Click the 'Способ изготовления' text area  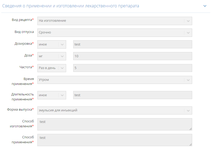tap(115, 124)
